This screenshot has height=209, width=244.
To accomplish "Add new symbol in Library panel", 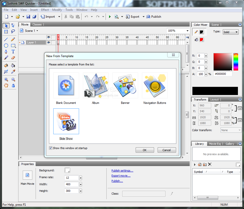I will [200, 165].
